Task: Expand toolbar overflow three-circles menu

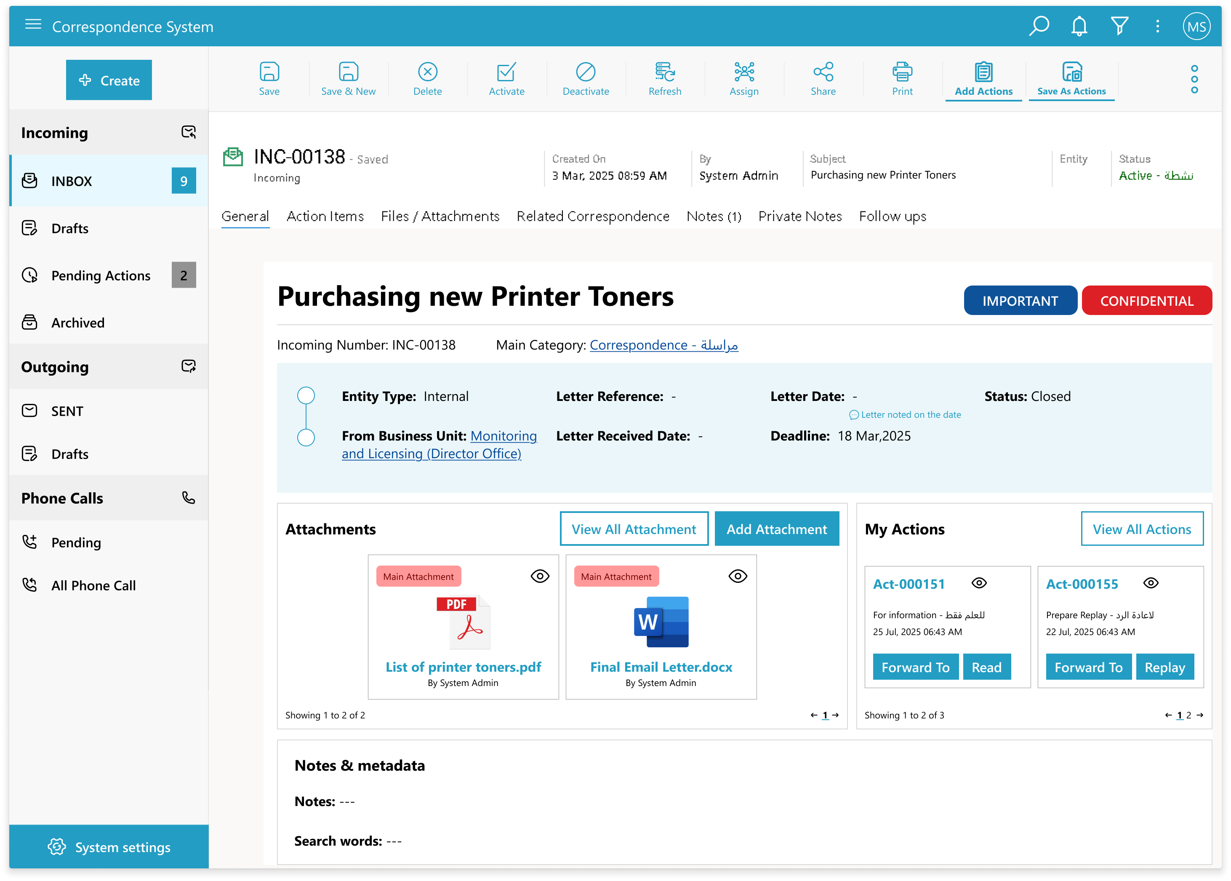Action: [1194, 79]
